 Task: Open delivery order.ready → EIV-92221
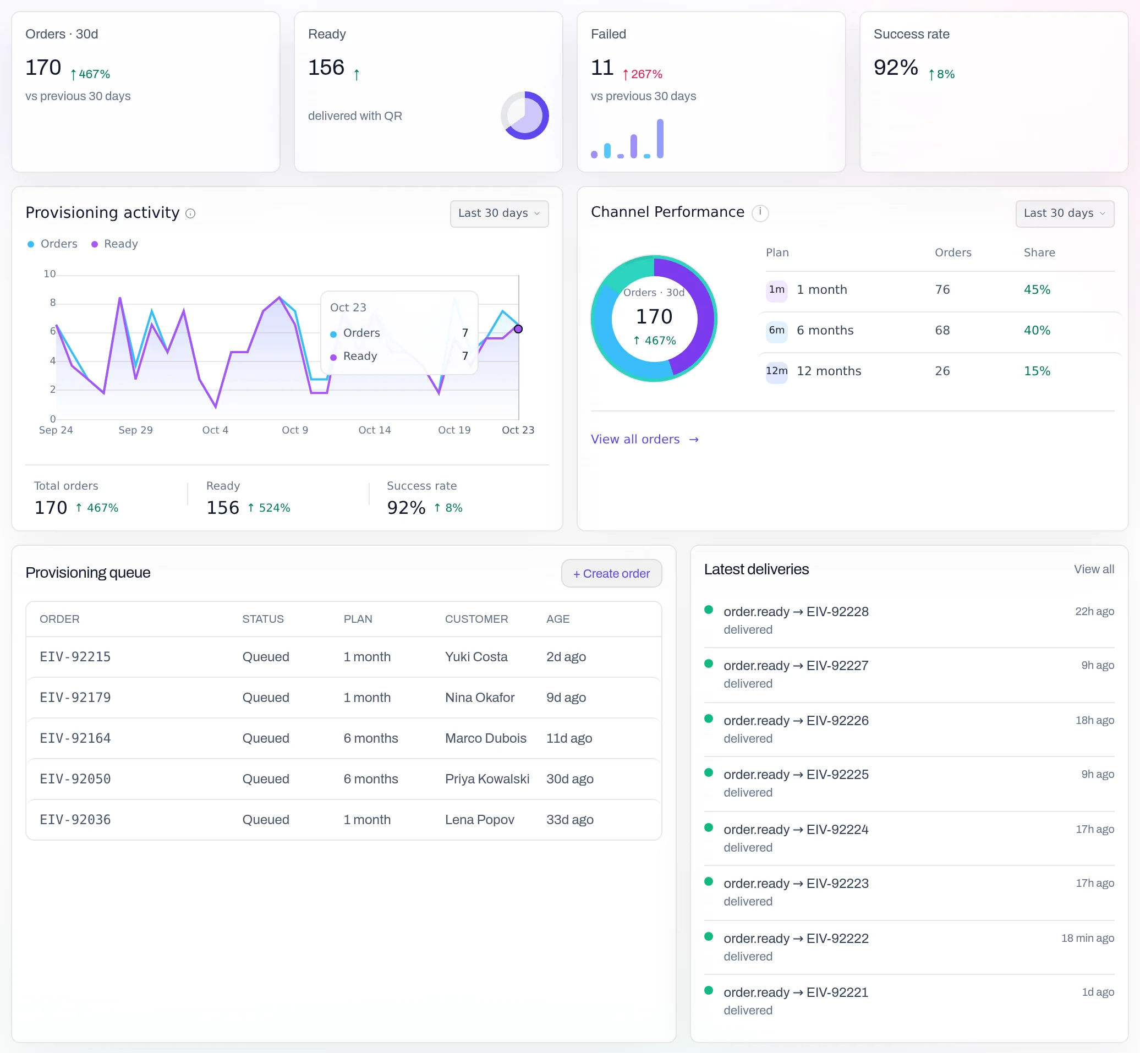tap(909, 1001)
